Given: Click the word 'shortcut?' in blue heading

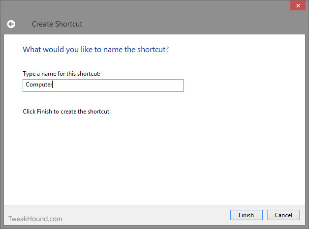Looking at the screenshot, I should coord(153,49).
